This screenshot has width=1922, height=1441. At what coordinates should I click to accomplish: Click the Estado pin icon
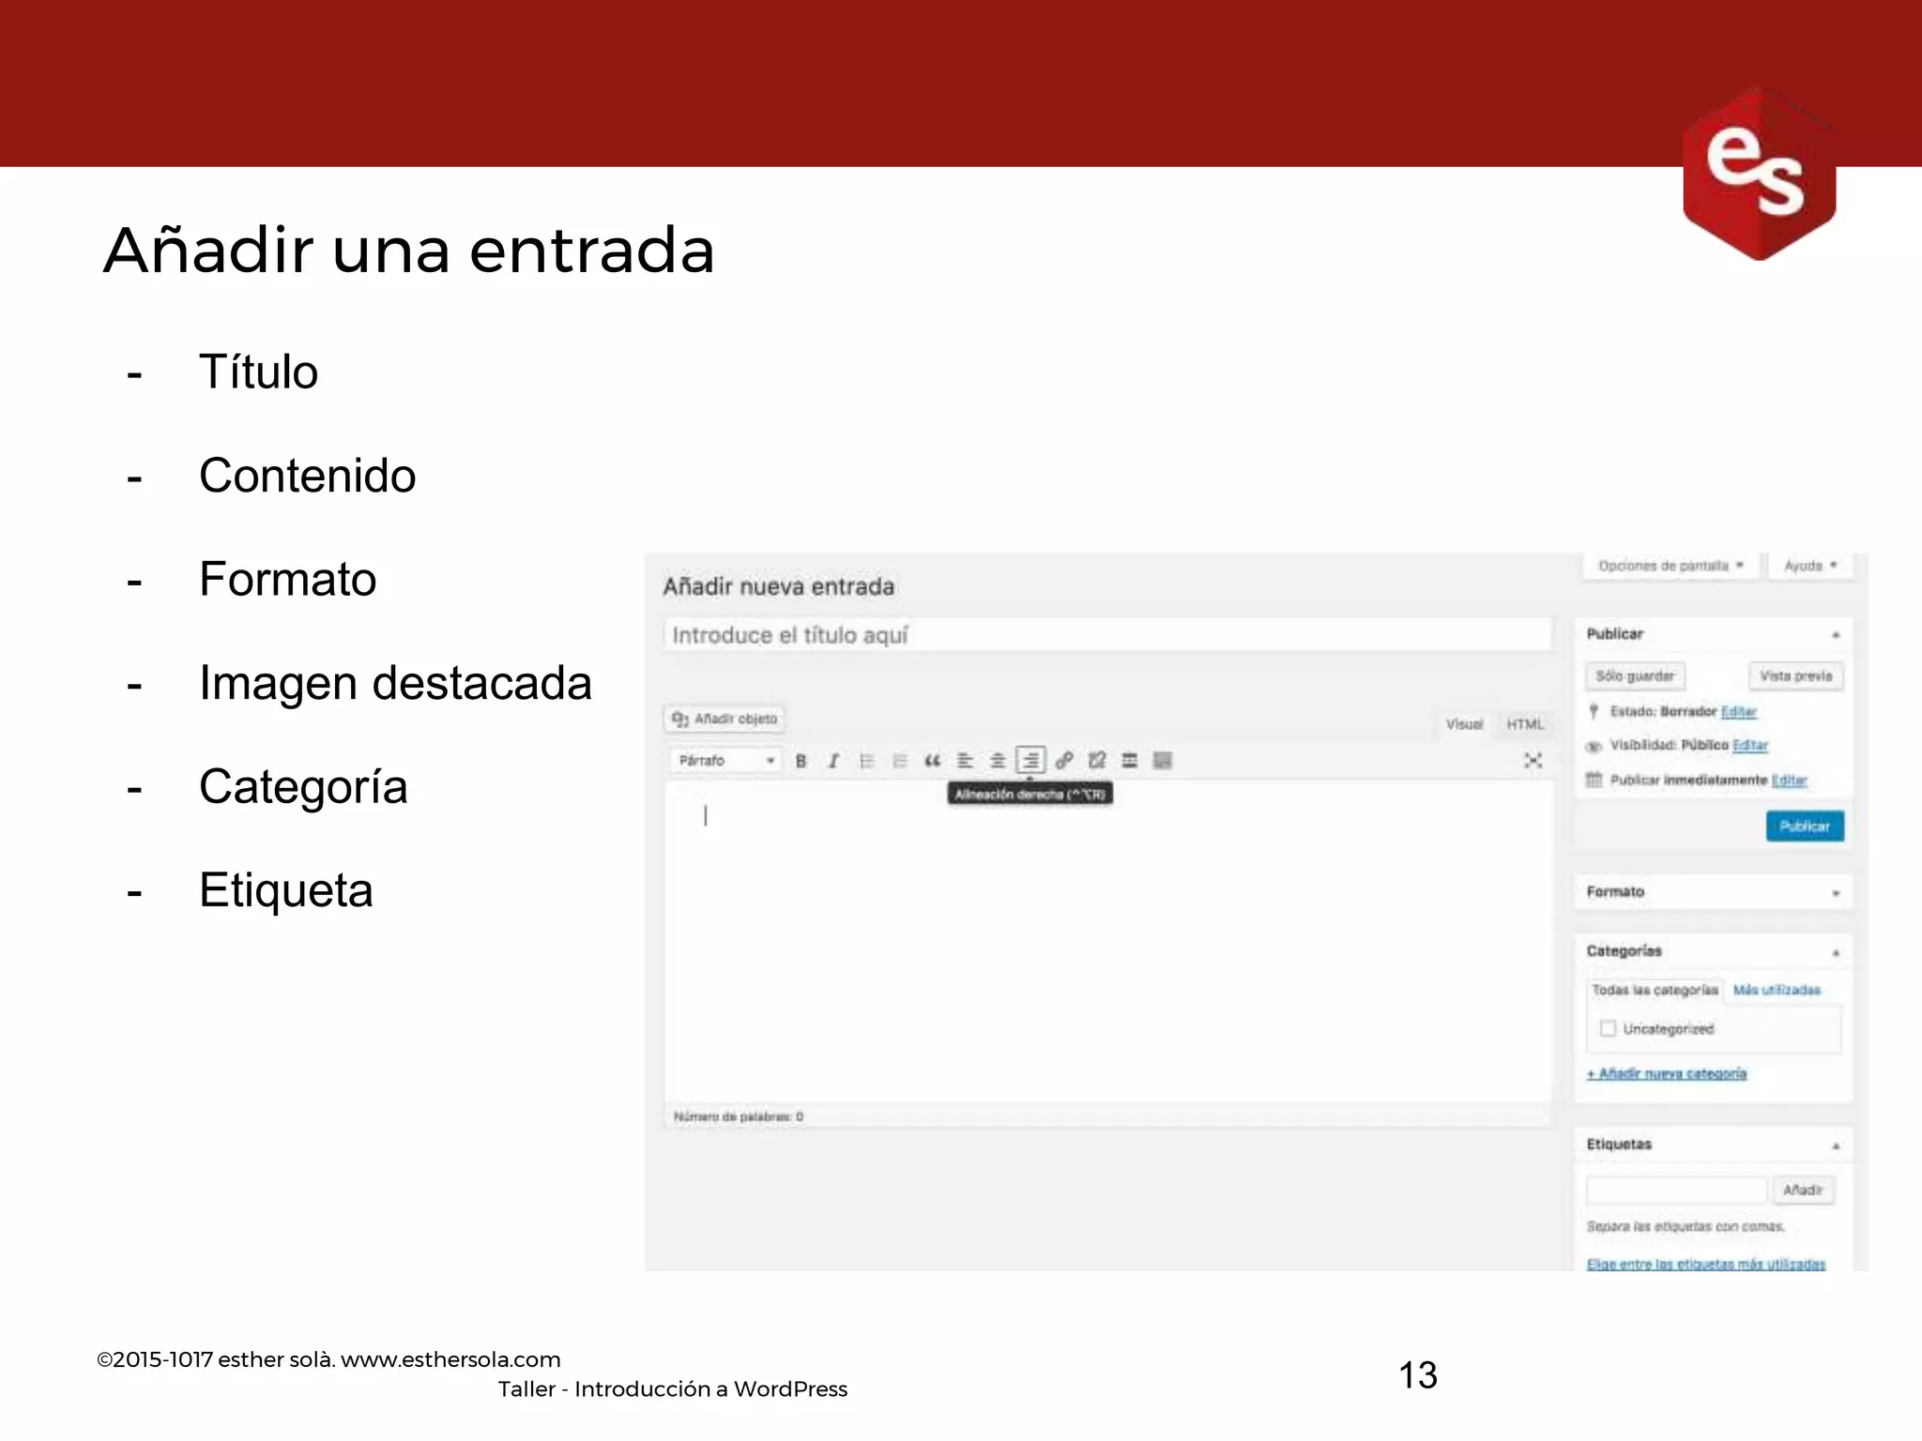tap(1594, 712)
